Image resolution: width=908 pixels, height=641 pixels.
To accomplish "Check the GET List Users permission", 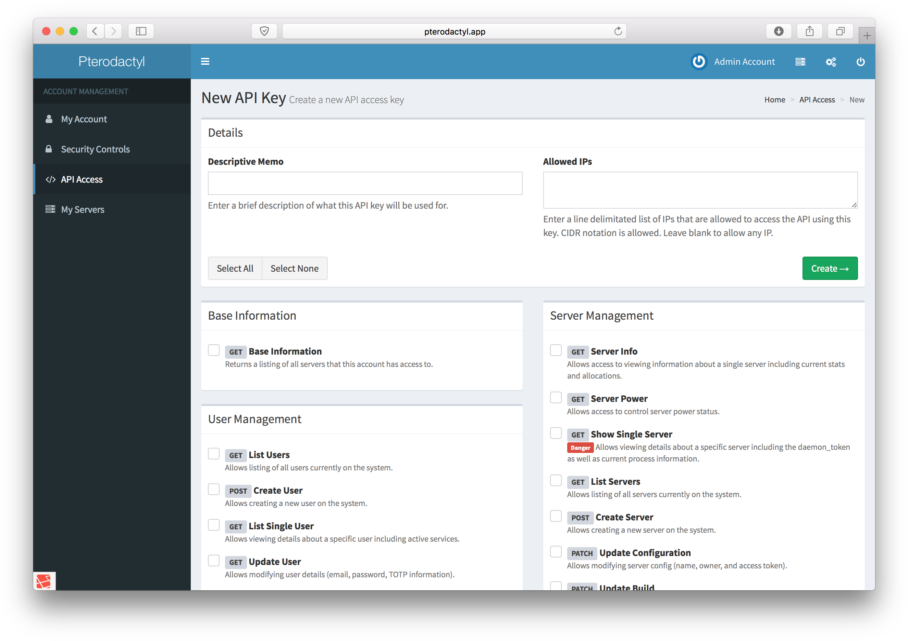I will [x=213, y=454].
